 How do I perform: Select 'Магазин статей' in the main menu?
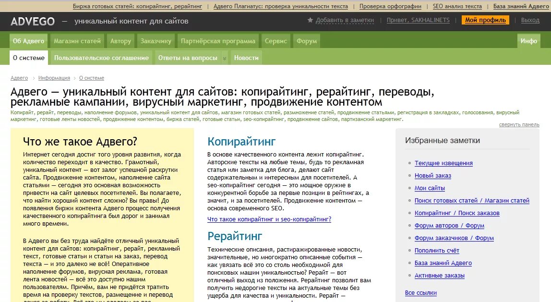pos(77,41)
